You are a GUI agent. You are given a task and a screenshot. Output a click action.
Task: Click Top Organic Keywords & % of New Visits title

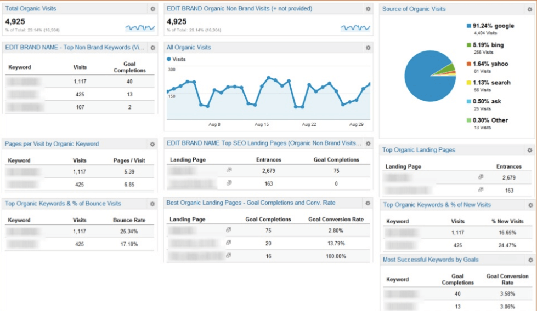point(437,205)
